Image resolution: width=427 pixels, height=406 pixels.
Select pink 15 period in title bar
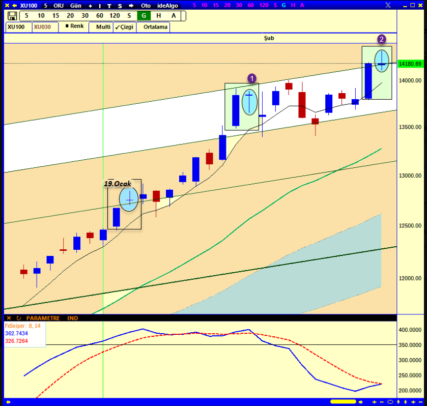click(x=216, y=5)
